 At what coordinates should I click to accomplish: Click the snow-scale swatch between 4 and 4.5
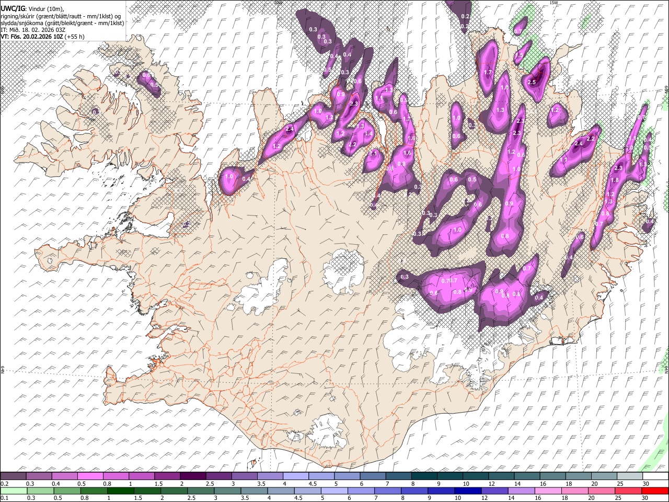click(x=295, y=476)
